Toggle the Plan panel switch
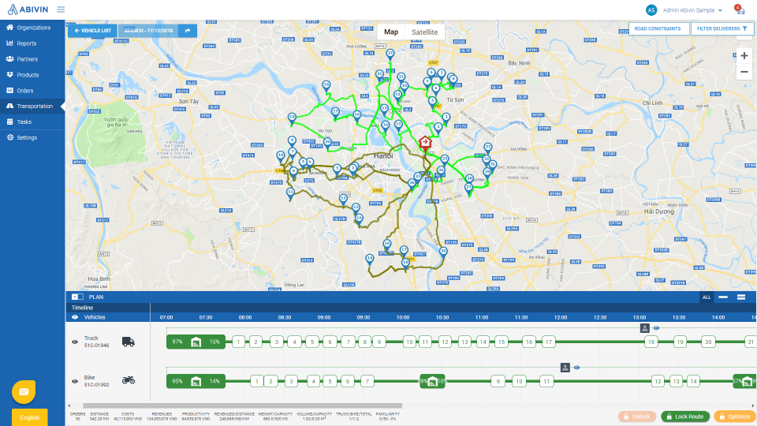This screenshot has width=757, height=426. [x=77, y=297]
